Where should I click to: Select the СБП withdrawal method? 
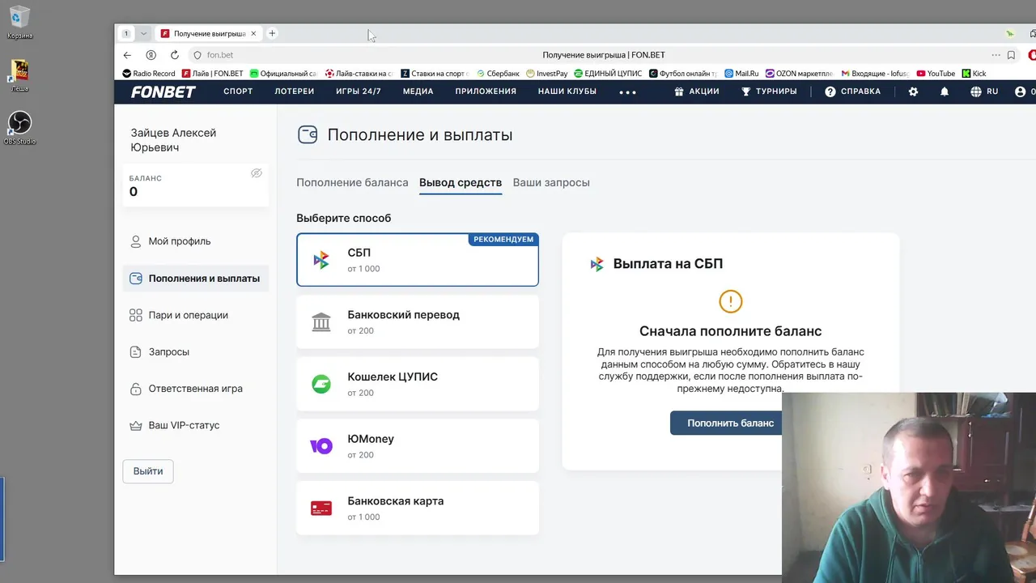tap(418, 260)
